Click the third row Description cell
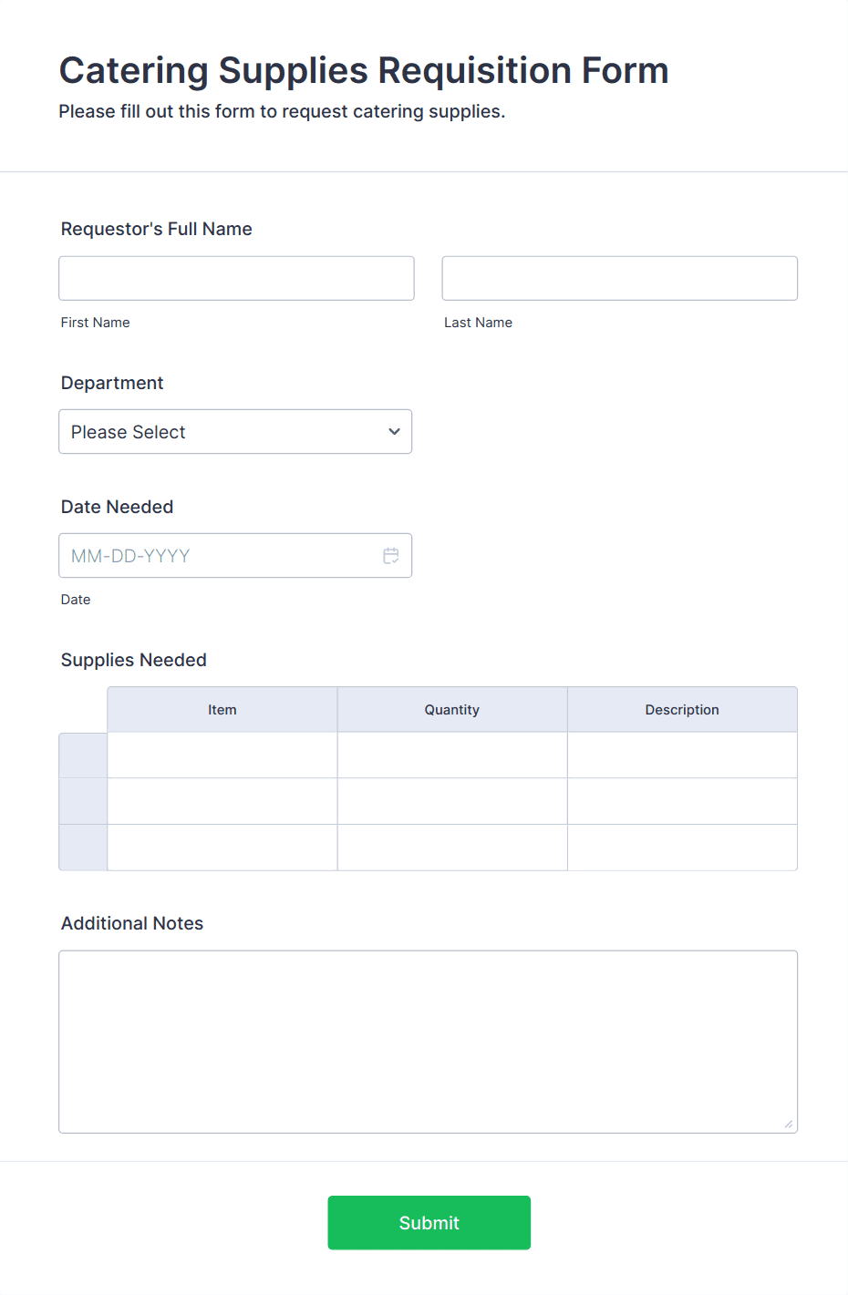This screenshot has width=848, height=1295. tap(682, 848)
